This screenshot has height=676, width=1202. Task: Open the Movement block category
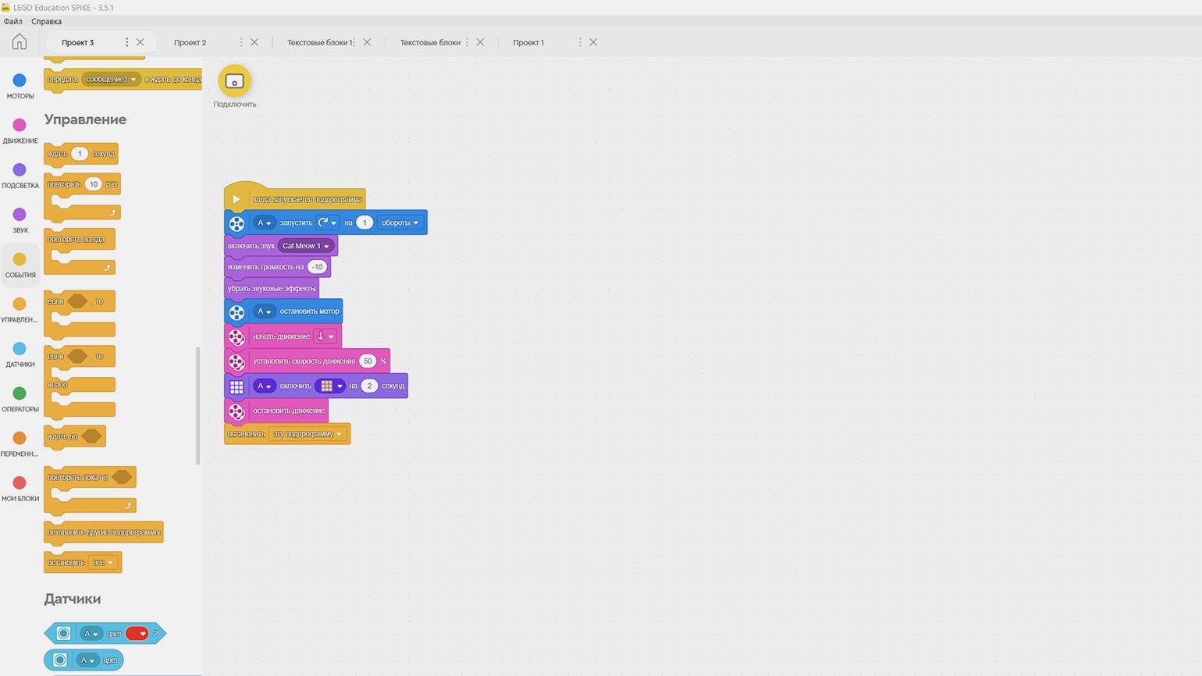coord(20,125)
